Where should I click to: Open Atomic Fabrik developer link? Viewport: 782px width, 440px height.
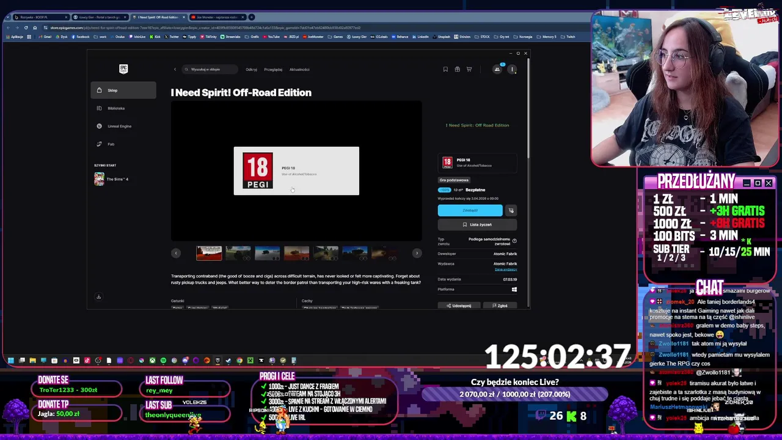505,254
